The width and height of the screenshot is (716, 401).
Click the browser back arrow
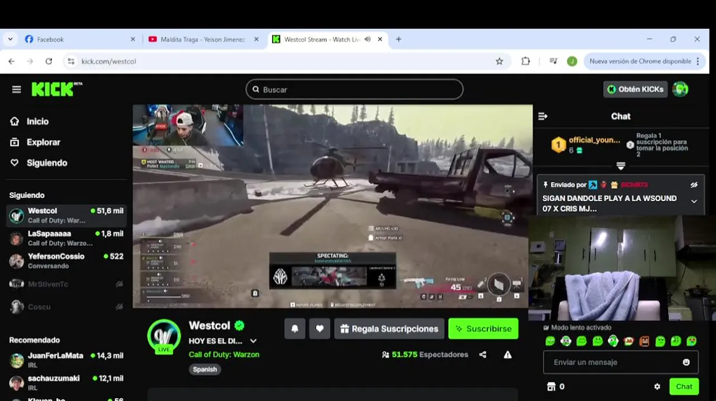(x=12, y=61)
